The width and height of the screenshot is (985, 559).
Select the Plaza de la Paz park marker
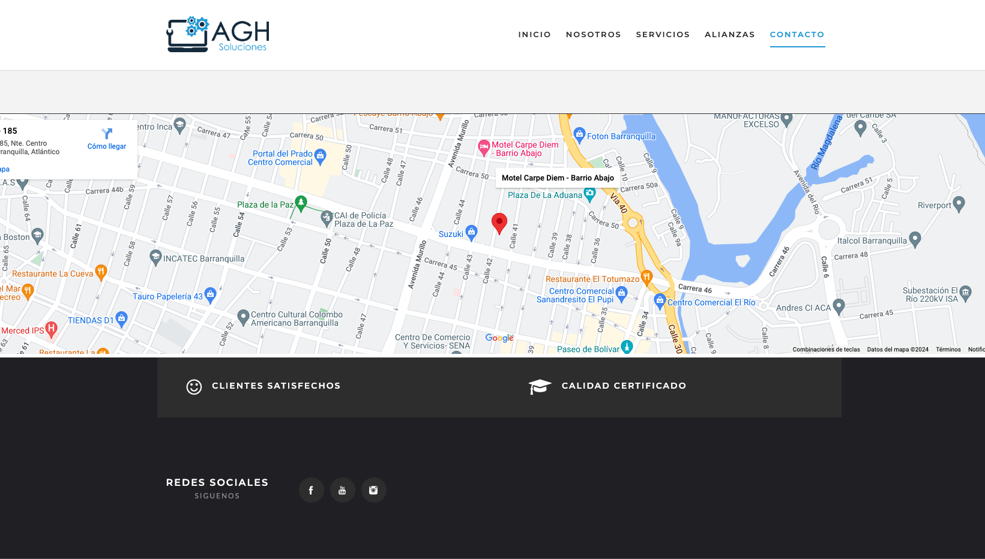pos(301,203)
